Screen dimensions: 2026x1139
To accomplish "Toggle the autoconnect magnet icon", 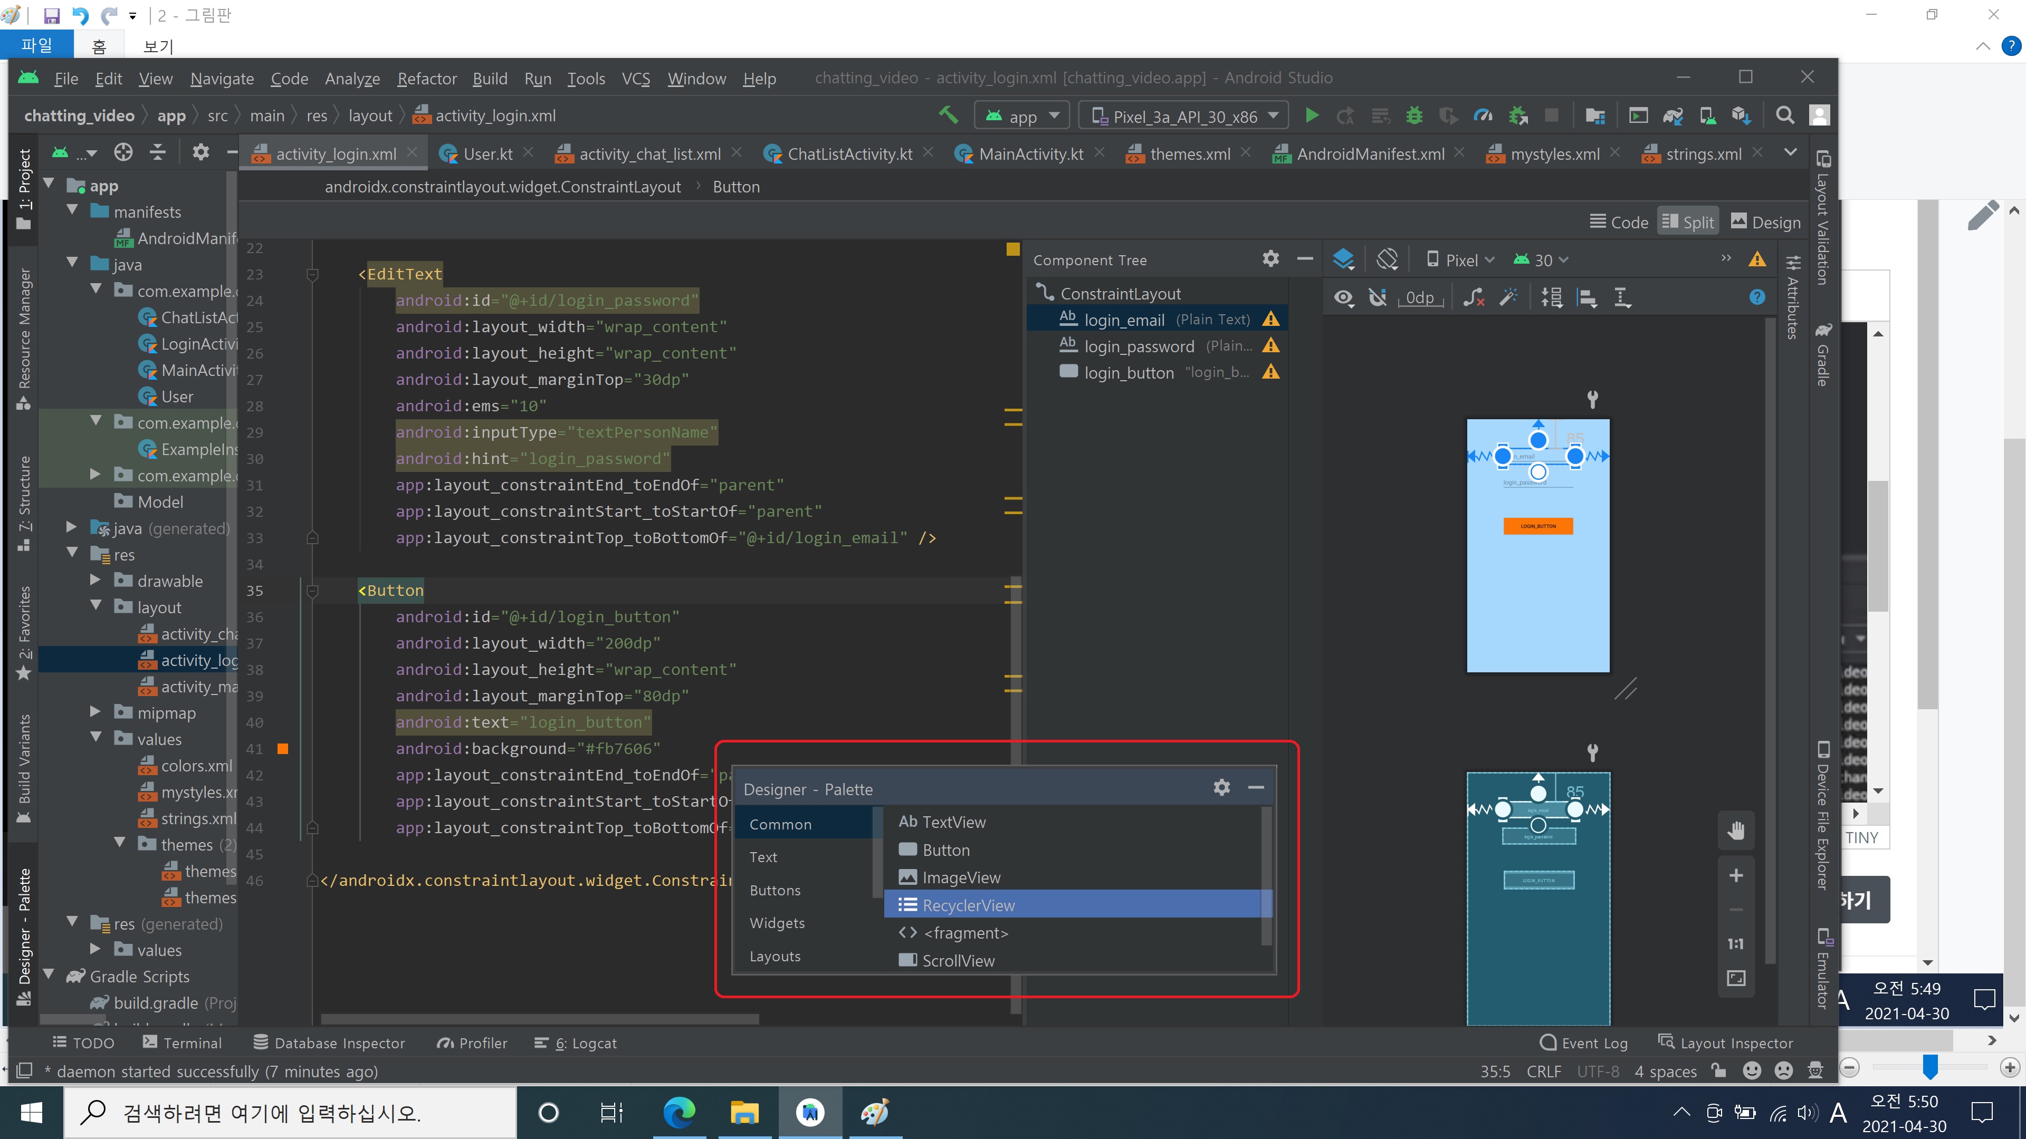I will [x=1377, y=297].
